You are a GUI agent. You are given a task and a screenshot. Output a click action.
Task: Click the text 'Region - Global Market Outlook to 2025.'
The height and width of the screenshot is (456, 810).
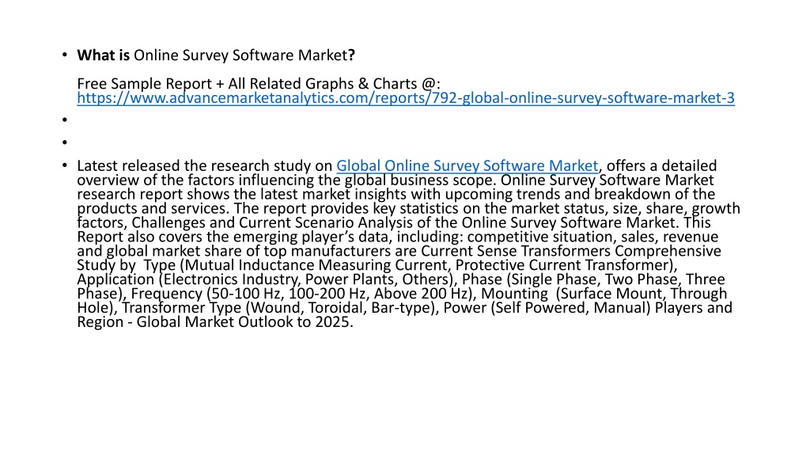215,322
